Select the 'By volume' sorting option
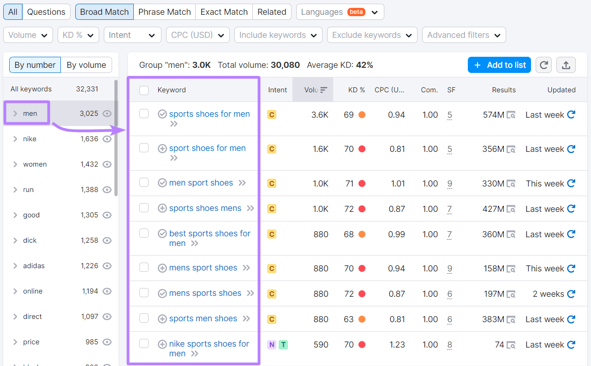591x366 pixels. 86,65
